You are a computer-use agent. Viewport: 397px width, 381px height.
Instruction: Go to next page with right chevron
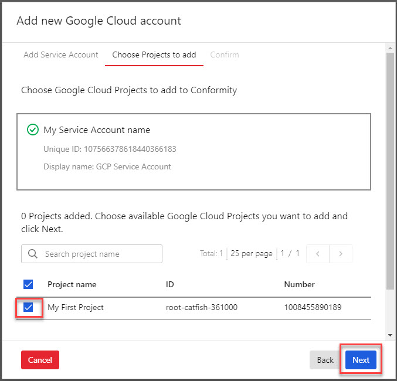pos(341,254)
